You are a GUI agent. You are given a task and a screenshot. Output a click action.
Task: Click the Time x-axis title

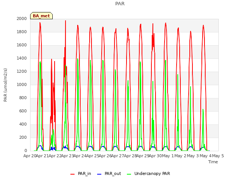[213, 162]
